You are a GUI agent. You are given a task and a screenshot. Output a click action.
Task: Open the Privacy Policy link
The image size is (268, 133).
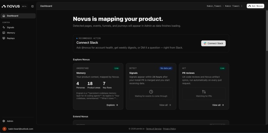(169, 129)
